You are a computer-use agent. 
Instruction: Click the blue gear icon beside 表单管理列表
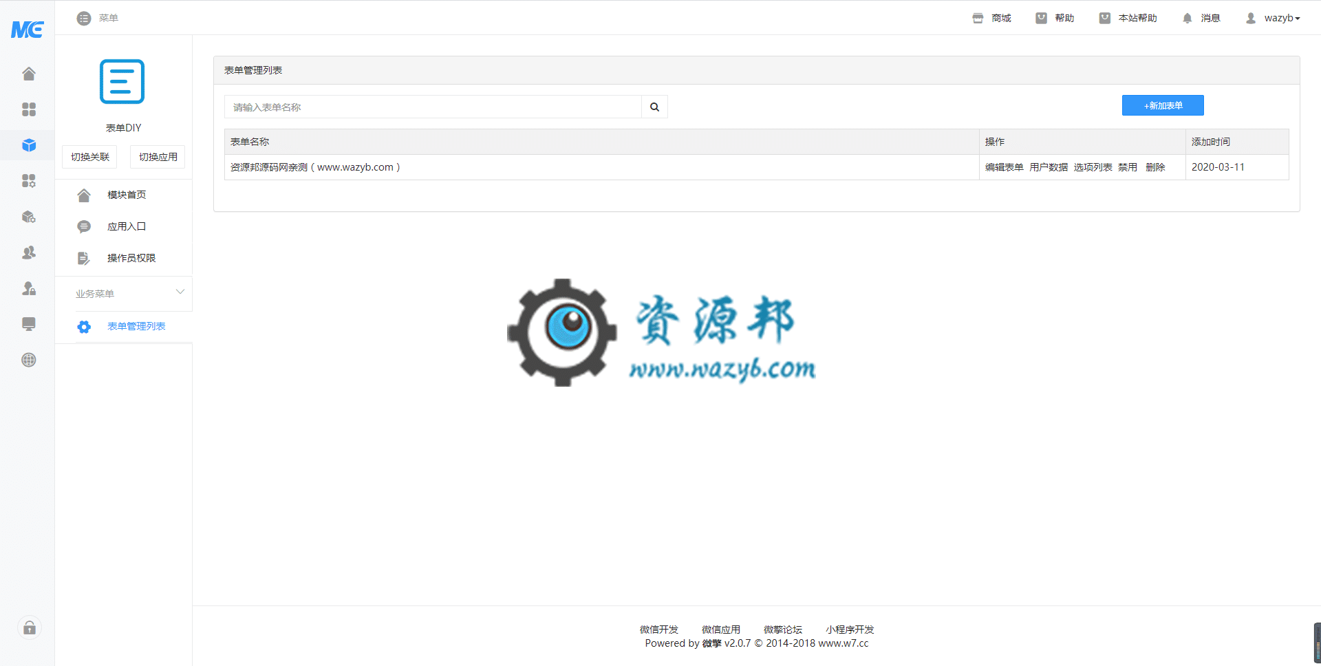tap(84, 327)
